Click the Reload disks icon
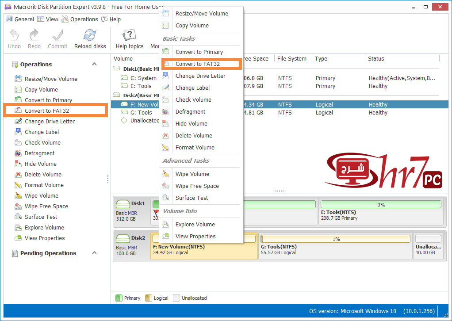Screen dimensions: 452x321 (x=90, y=35)
